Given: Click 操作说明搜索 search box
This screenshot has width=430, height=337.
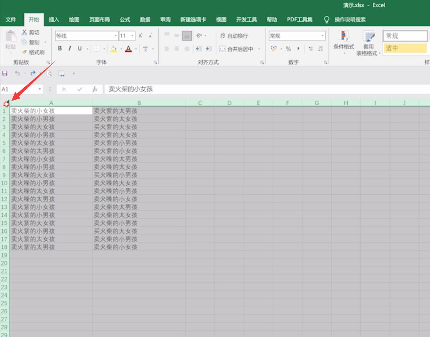Looking at the screenshot, I should (x=350, y=19).
